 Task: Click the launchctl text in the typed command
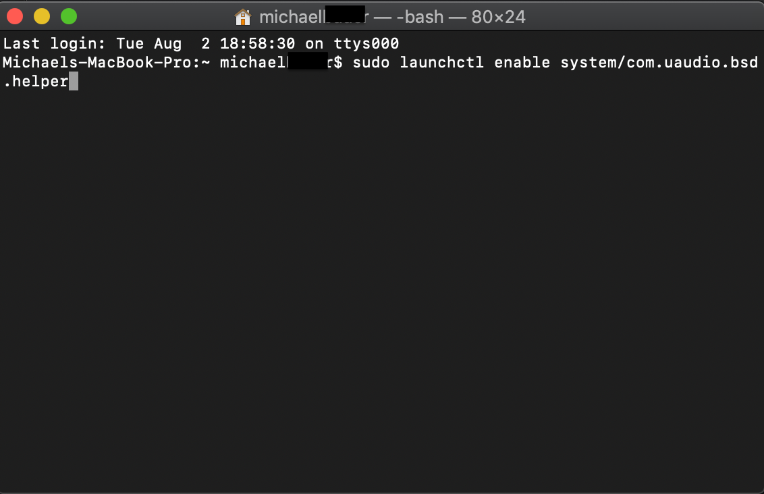click(441, 62)
